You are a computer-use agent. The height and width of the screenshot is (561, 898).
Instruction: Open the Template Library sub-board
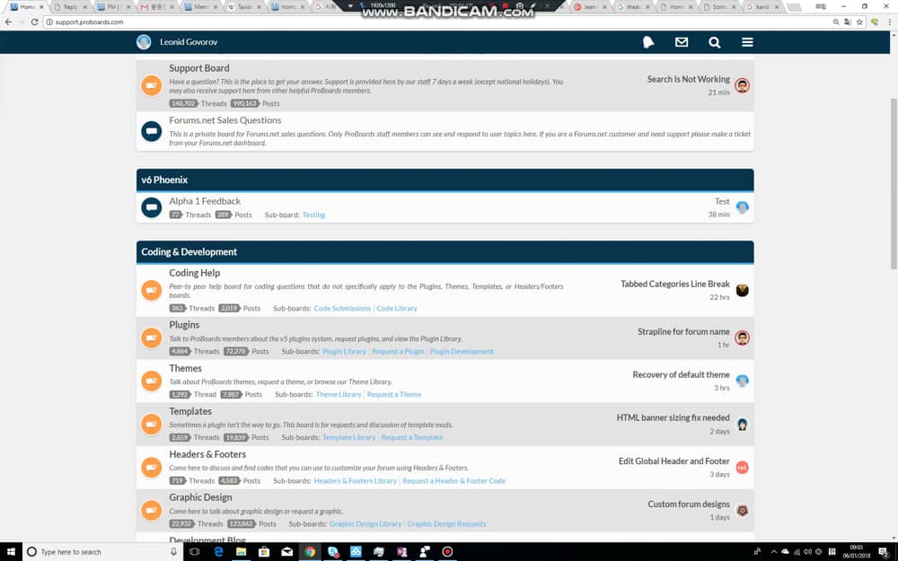coord(348,437)
